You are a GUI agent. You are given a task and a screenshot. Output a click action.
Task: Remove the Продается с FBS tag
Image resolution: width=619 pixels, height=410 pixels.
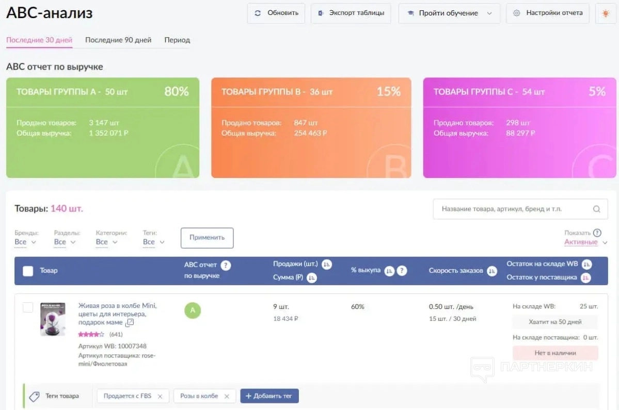(160, 396)
